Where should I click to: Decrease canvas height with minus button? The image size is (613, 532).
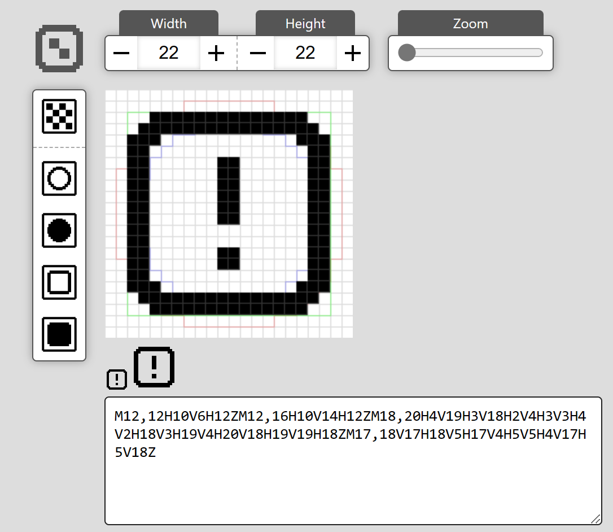click(258, 53)
